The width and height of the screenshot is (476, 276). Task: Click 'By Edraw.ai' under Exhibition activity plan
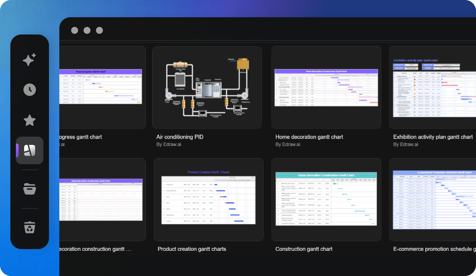pos(406,145)
